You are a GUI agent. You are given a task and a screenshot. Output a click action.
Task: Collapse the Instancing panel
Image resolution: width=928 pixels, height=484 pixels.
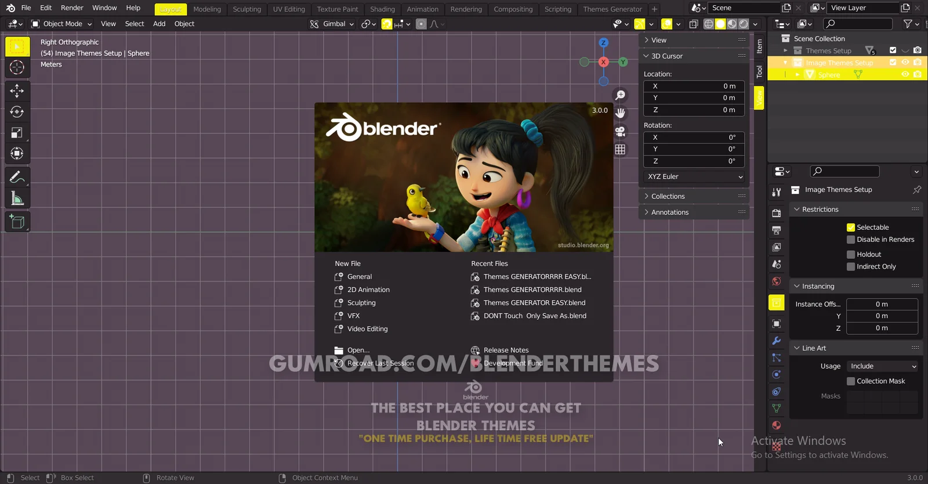[x=856, y=287]
